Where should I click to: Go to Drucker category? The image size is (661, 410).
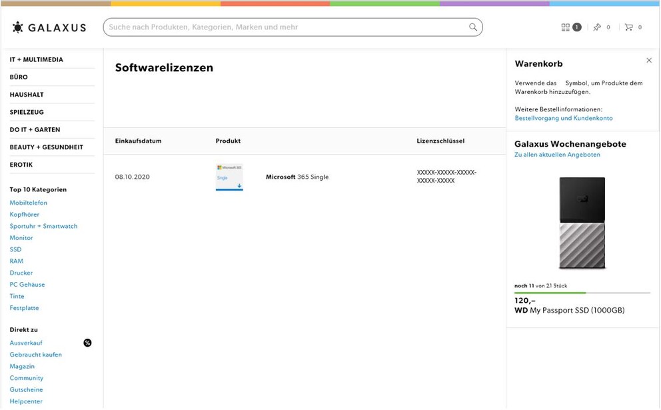[x=21, y=273]
